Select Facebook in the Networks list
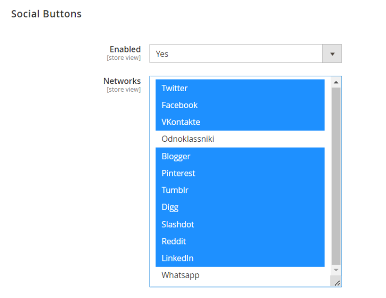 pyautogui.click(x=240, y=105)
